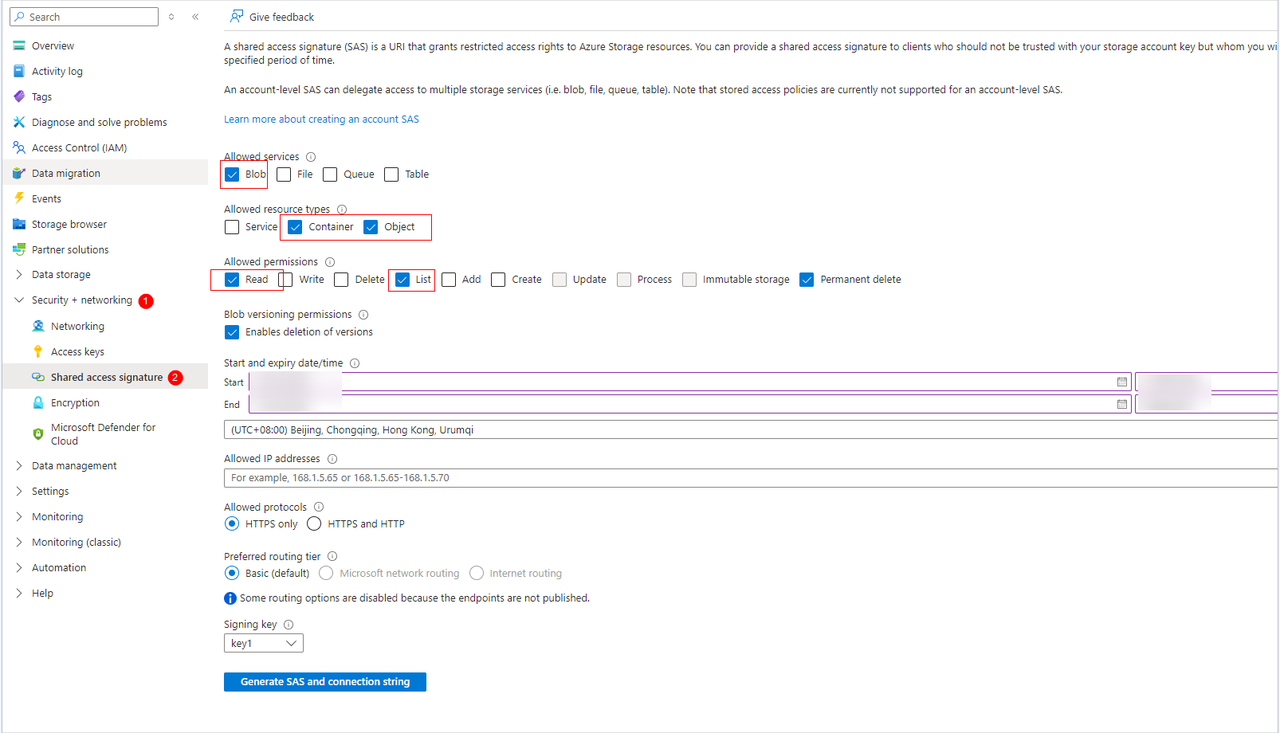Check the File service checkbox
Image resolution: width=1280 pixels, height=733 pixels.
click(x=284, y=174)
